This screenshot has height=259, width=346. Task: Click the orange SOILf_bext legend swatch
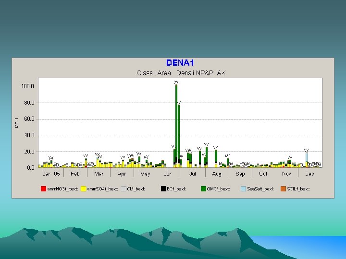click(284, 189)
